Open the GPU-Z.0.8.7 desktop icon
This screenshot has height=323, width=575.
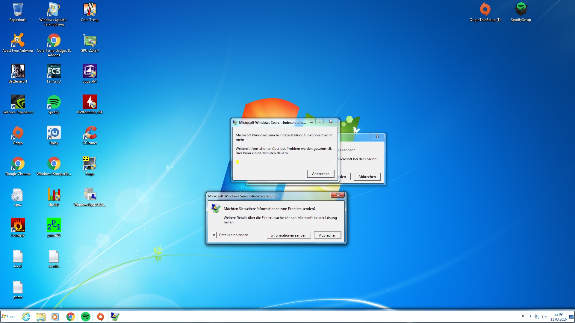(x=90, y=40)
